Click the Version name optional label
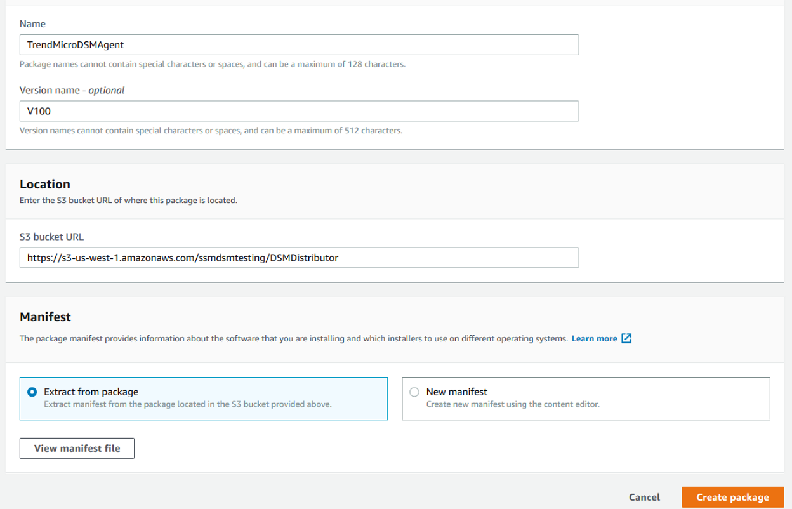Image resolution: width=792 pixels, height=509 pixels. 72,90
